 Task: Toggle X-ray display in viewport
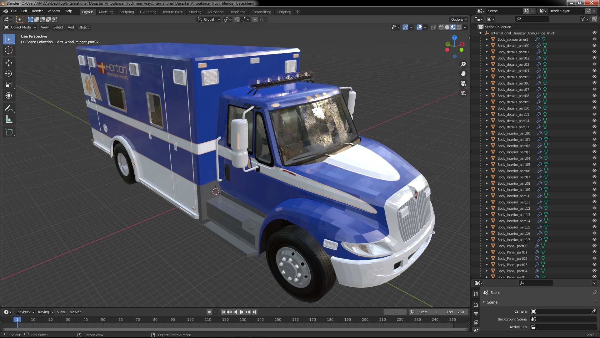[433, 27]
